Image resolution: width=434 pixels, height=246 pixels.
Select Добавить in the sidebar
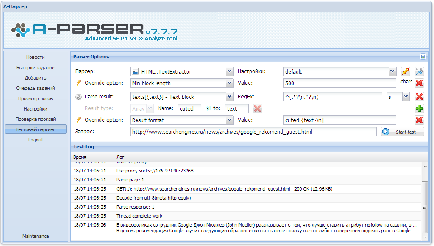pyautogui.click(x=35, y=78)
